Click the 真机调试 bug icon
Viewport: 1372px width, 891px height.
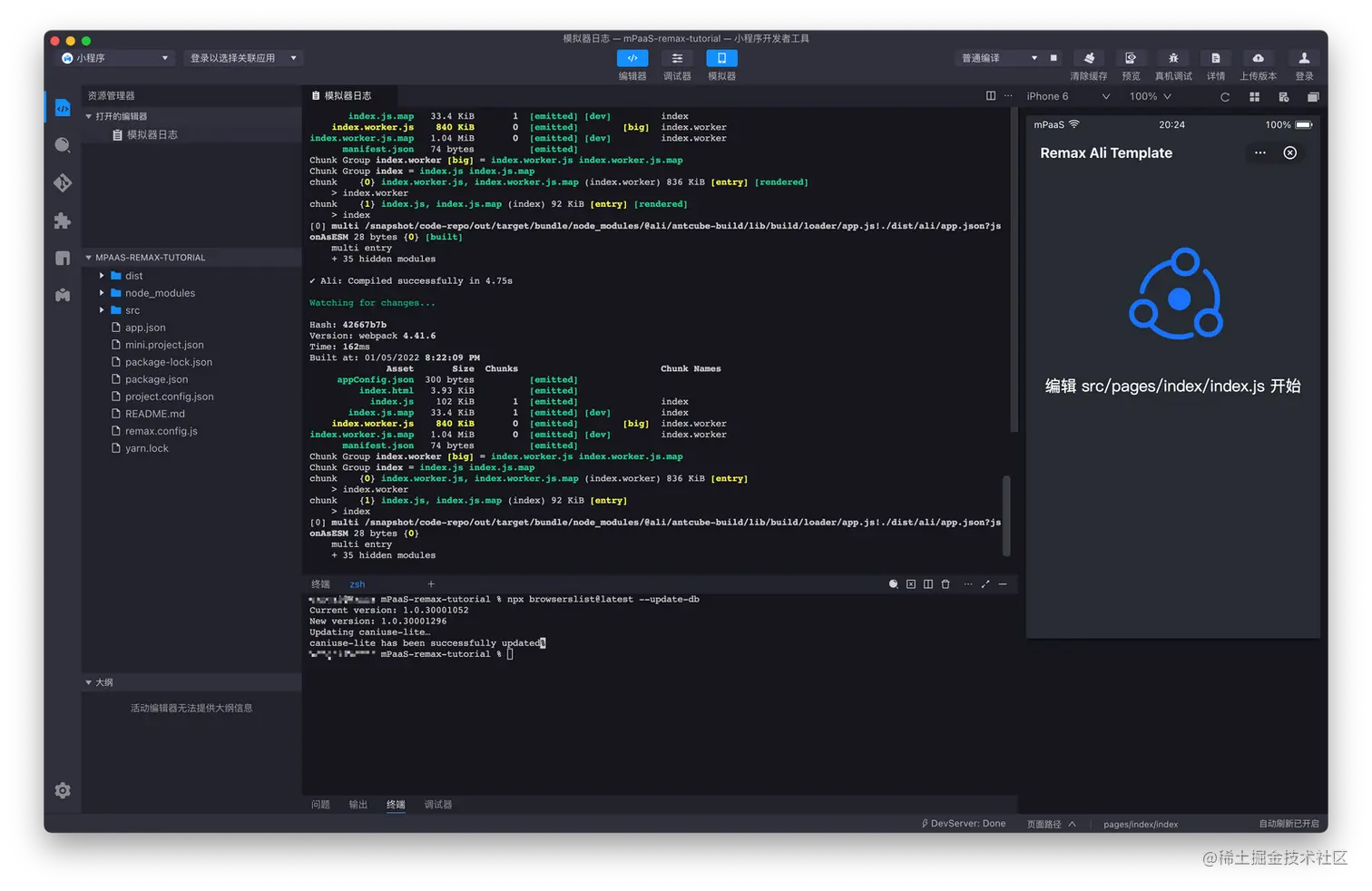pos(1173,58)
